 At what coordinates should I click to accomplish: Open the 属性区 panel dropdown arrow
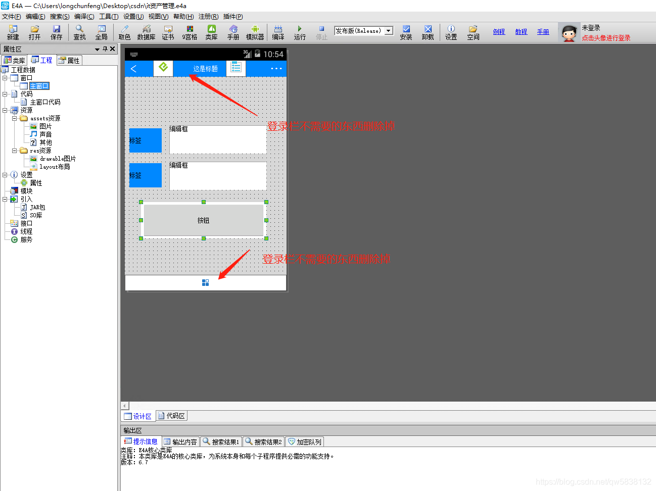pyautogui.click(x=97, y=49)
